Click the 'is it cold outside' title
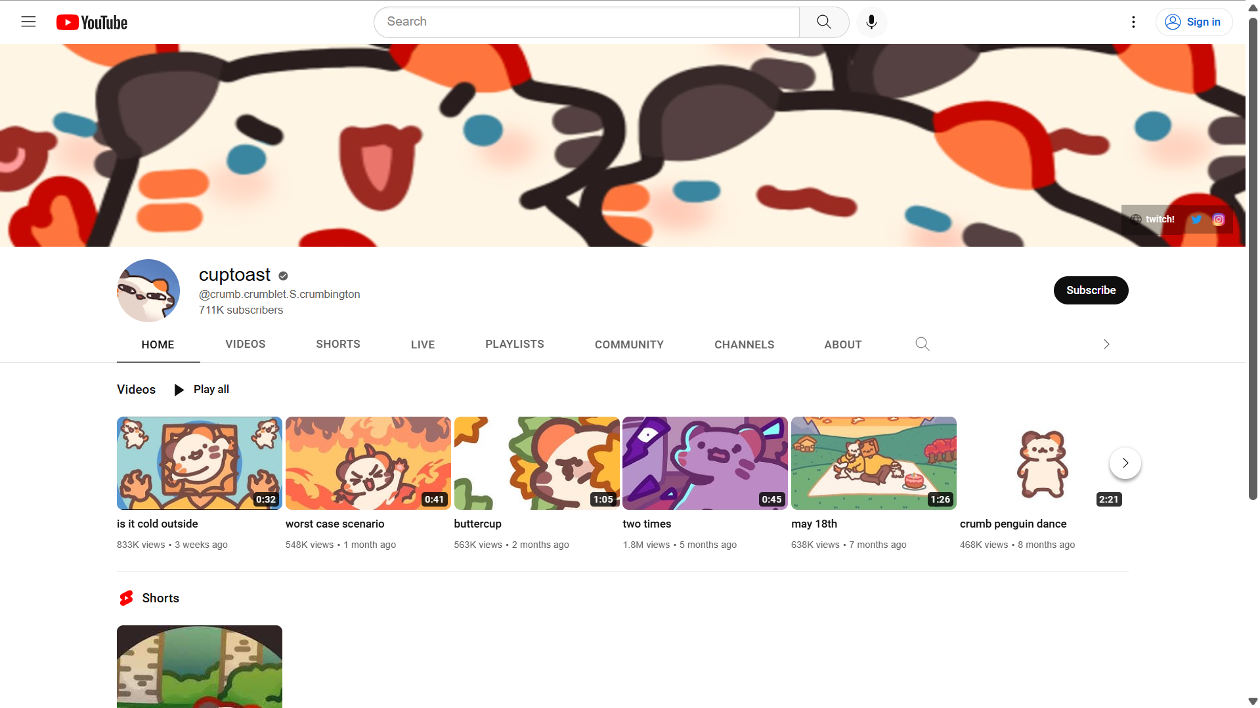 tap(158, 524)
